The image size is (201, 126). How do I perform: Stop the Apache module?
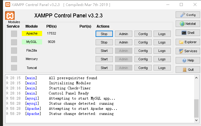pos(104,34)
